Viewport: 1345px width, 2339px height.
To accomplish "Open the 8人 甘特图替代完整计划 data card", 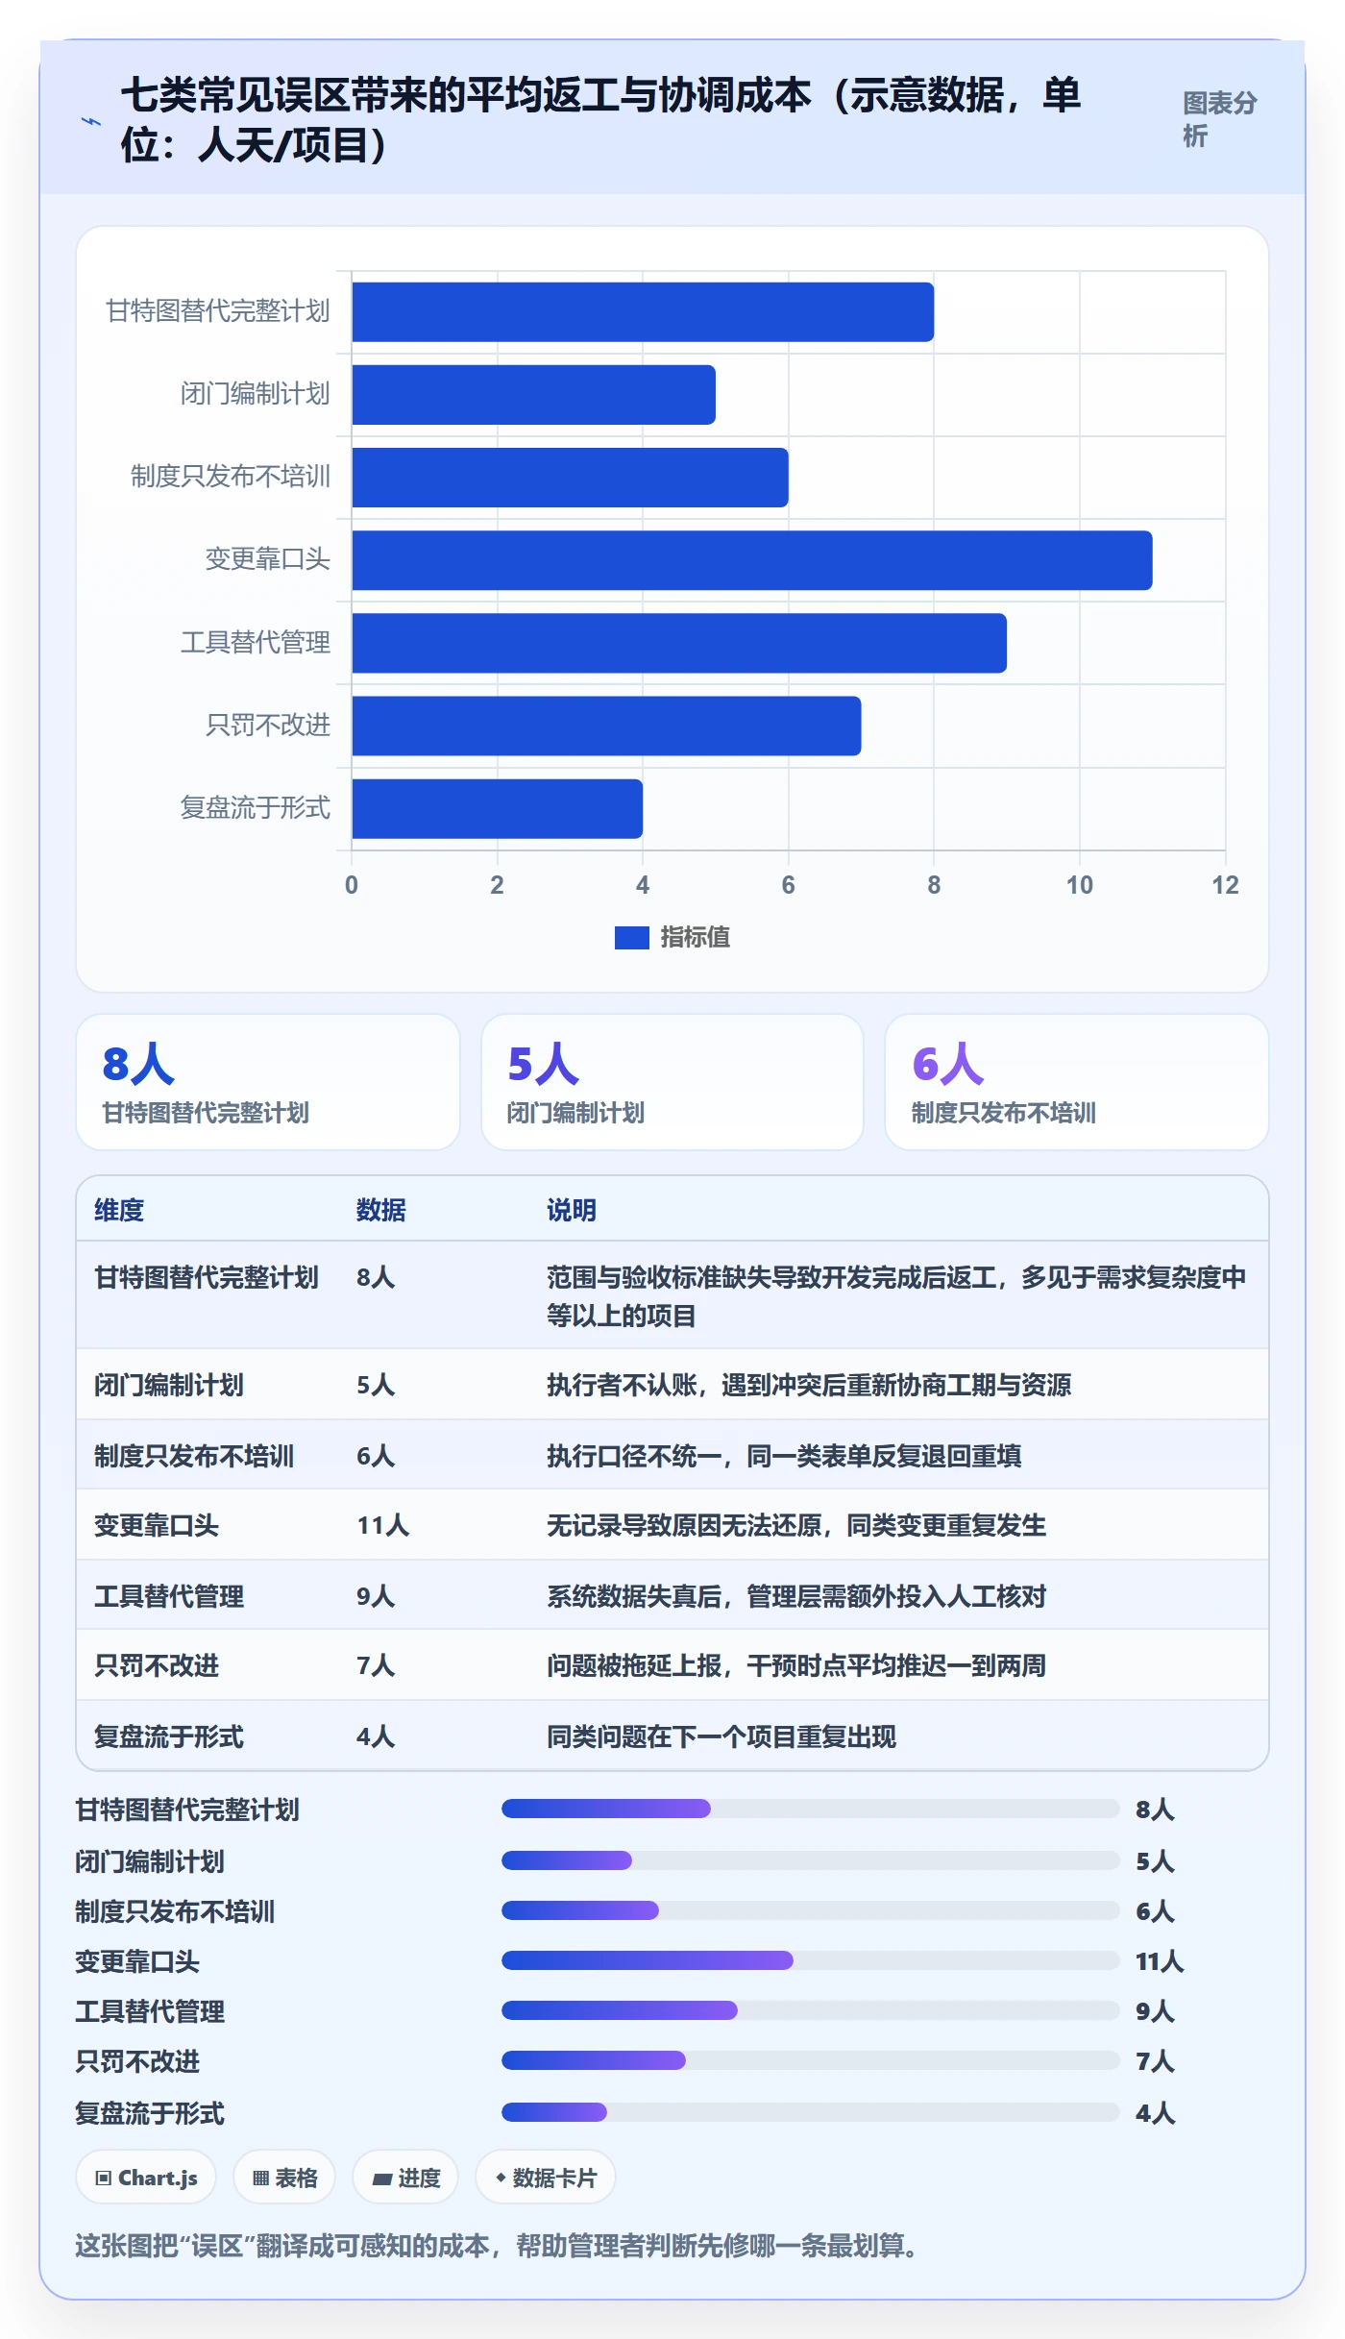I will [x=268, y=1082].
